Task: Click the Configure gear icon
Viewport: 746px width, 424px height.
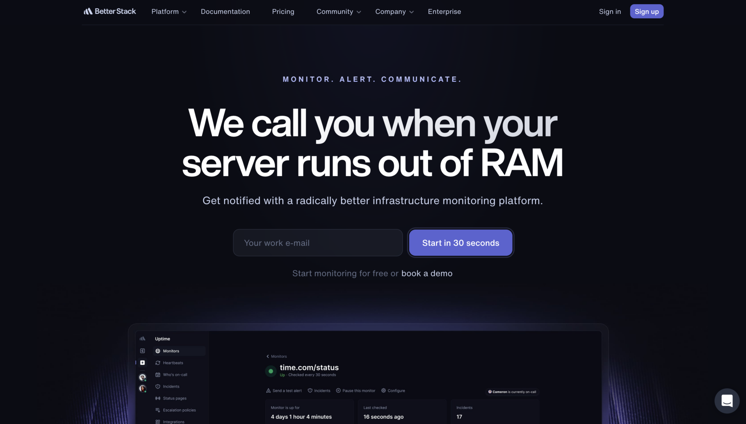Action: point(384,390)
